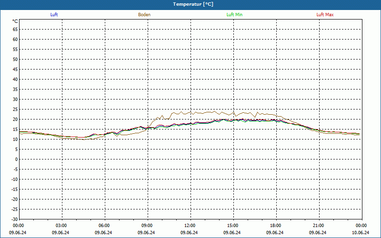Click the 09:00 time axis label

(147, 226)
